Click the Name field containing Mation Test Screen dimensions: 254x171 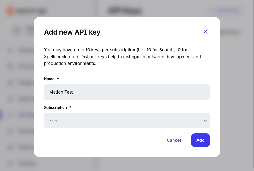[x=127, y=92]
